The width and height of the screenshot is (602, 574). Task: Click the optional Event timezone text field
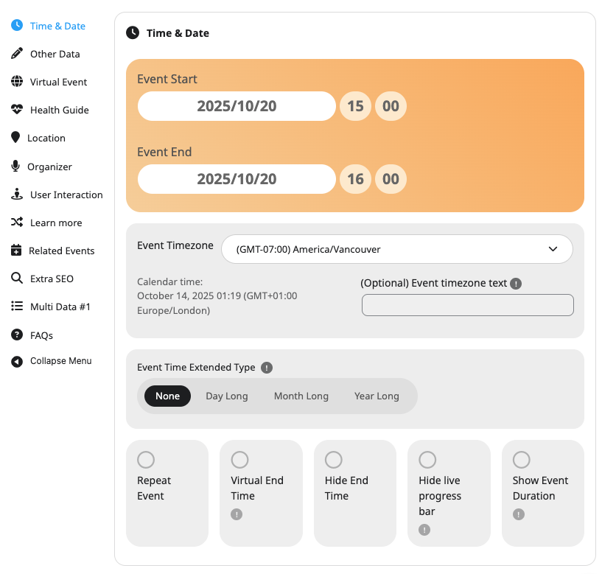pyautogui.click(x=467, y=305)
